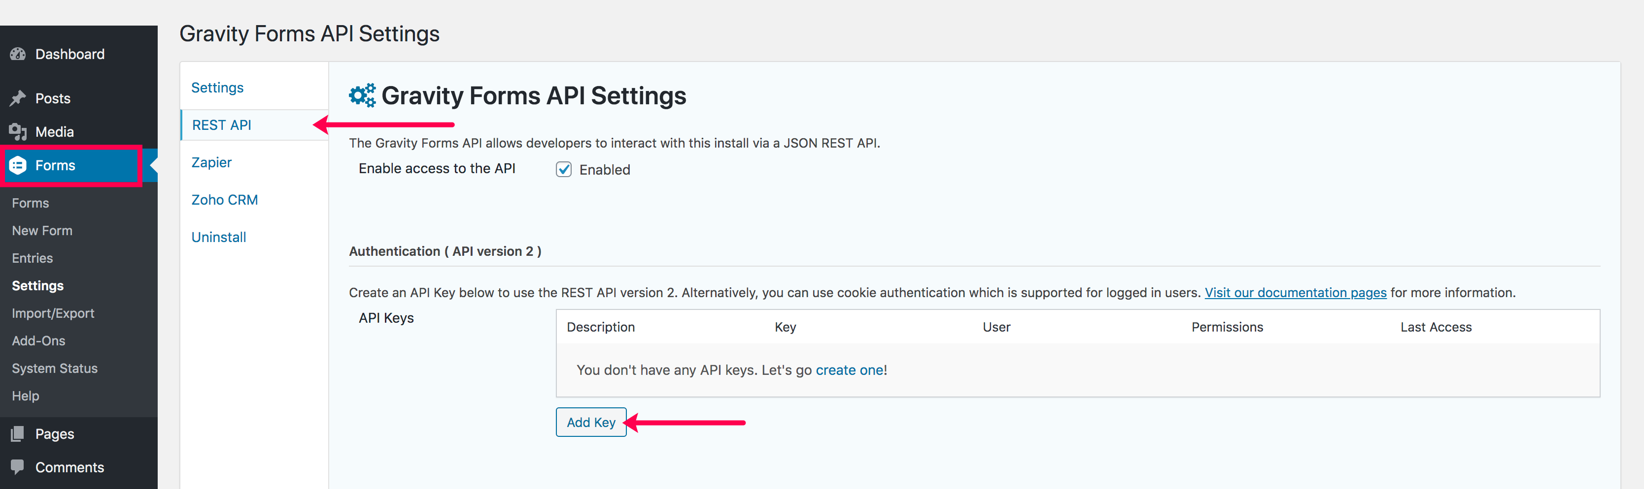Go to the Uninstall tab
The height and width of the screenshot is (489, 1644).
click(x=218, y=238)
